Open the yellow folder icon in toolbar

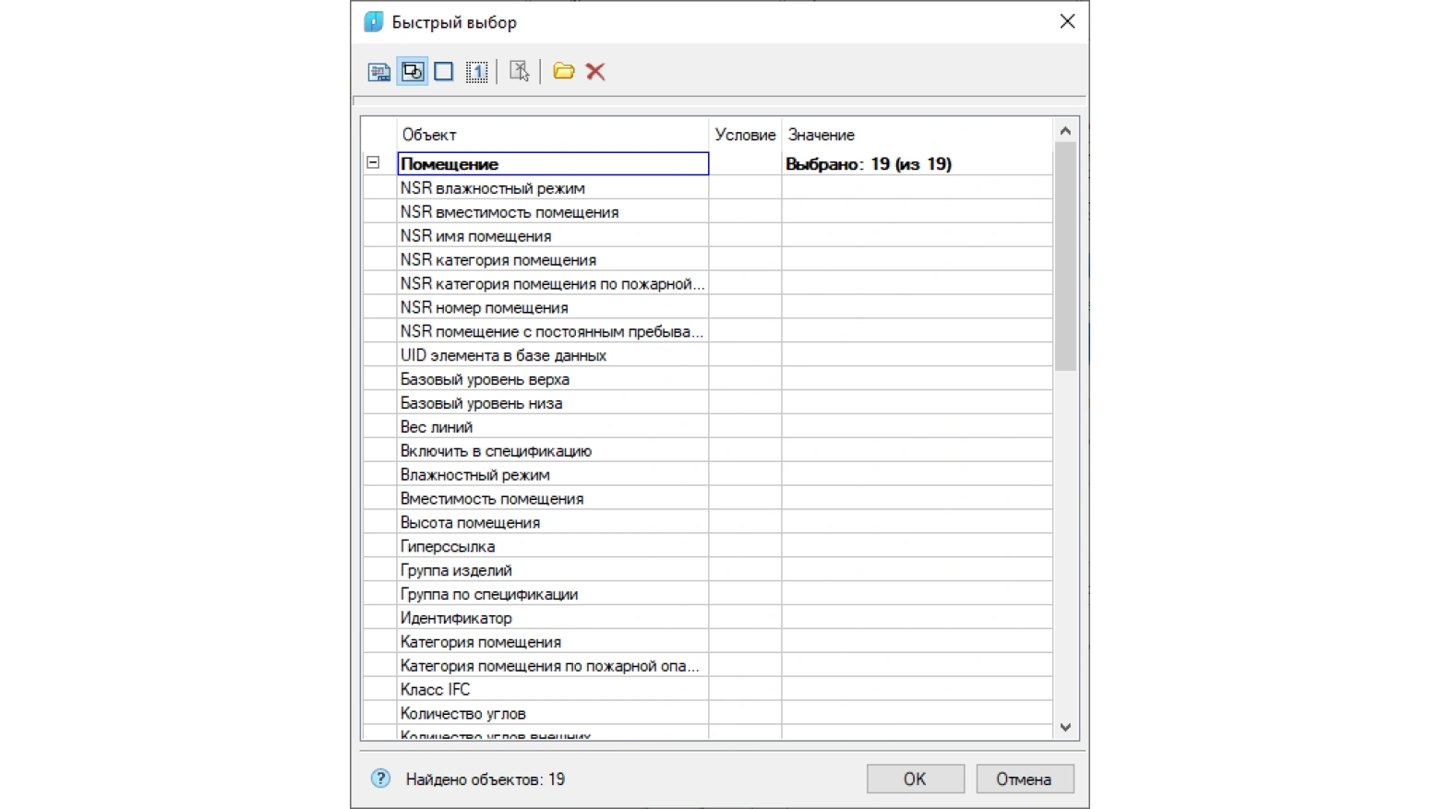pos(563,71)
